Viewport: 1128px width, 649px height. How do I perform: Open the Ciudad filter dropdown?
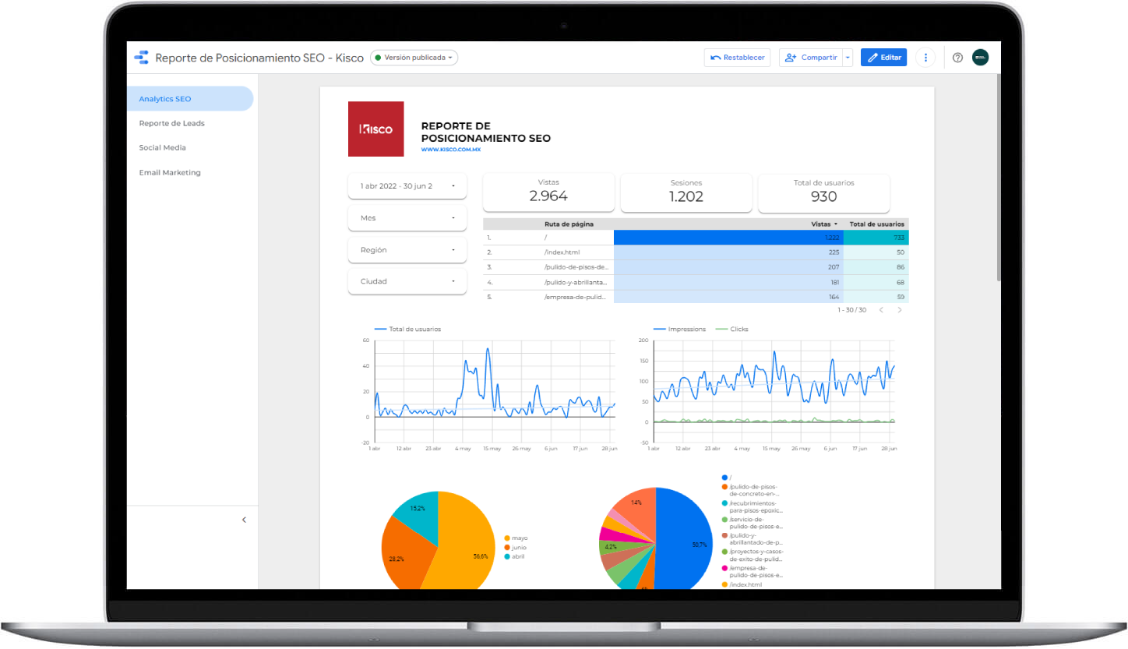coord(407,281)
